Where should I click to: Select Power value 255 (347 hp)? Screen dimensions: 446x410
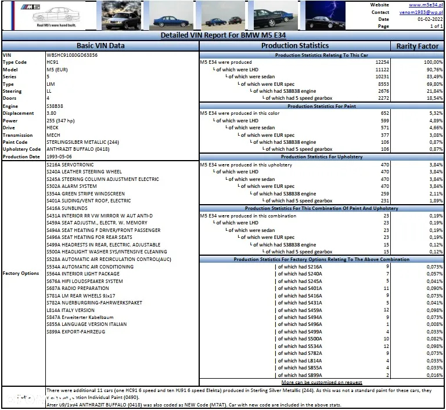[60, 121]
